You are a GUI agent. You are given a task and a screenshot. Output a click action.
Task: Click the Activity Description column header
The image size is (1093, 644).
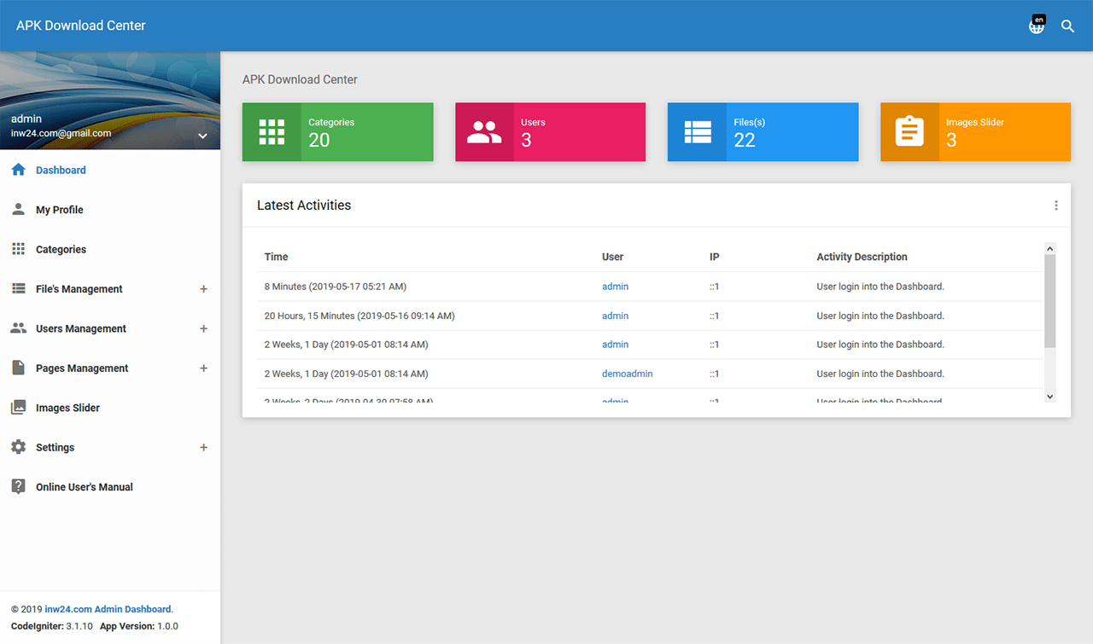pyautogui.click(x=862, y=257)
